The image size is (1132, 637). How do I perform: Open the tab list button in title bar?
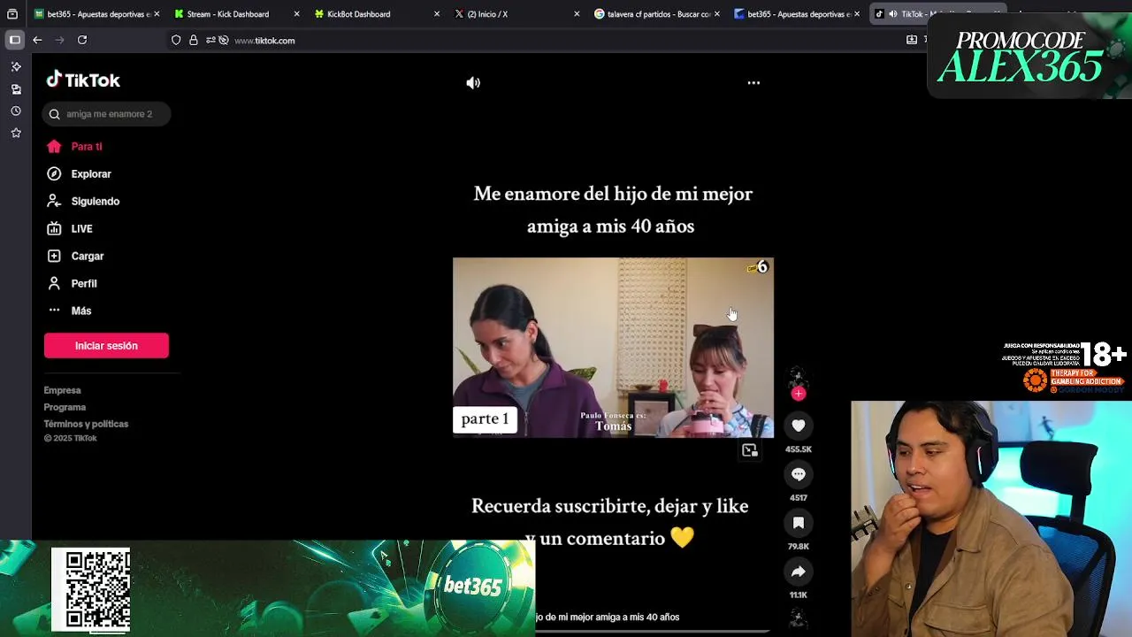click(12, 14)
